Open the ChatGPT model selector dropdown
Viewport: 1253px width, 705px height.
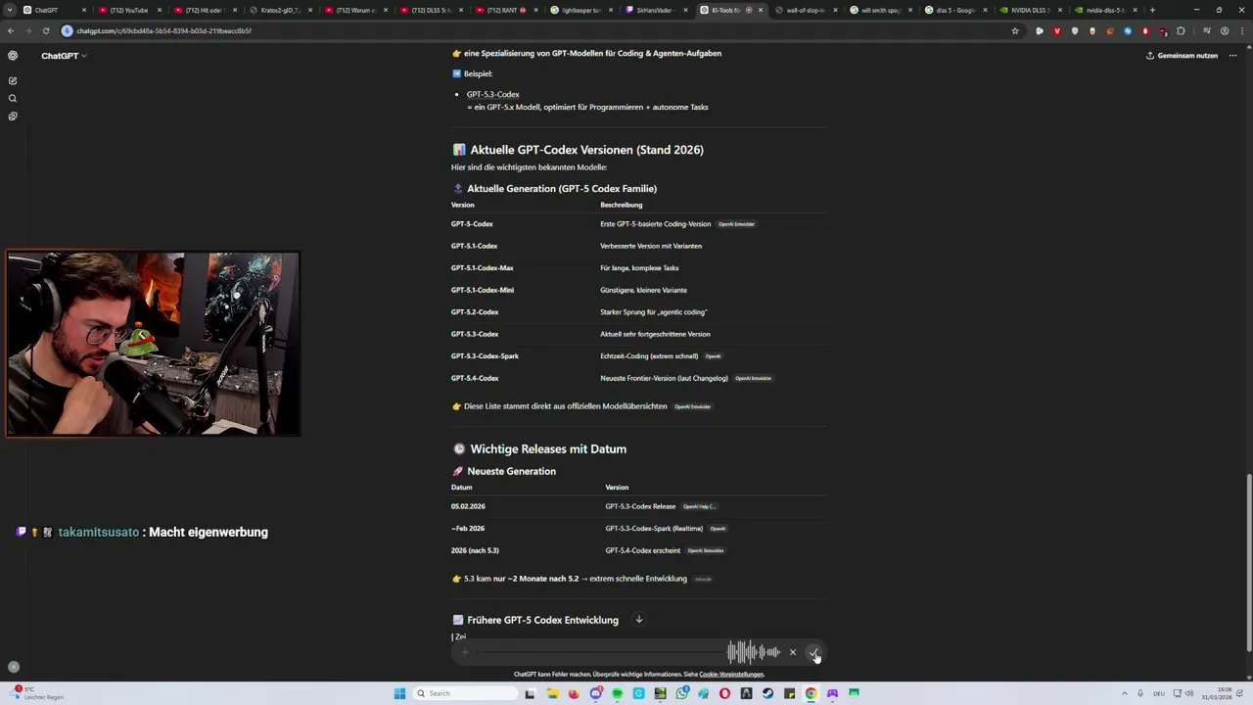pos(65,56)
